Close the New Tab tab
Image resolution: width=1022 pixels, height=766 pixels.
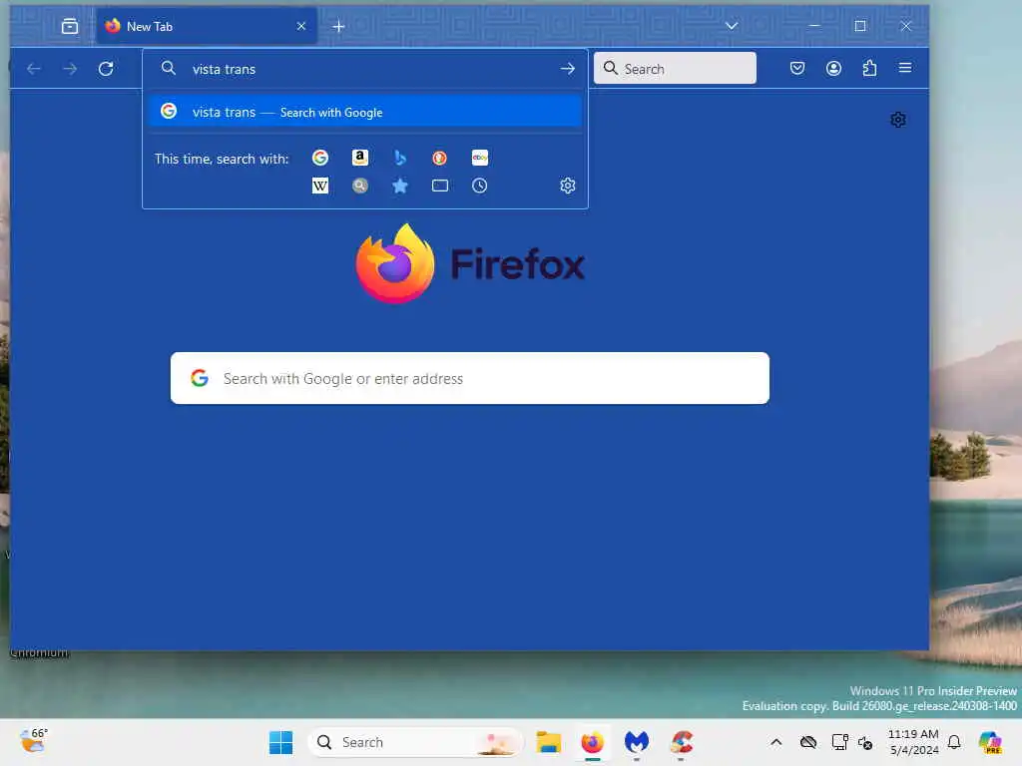pos(301,26)
